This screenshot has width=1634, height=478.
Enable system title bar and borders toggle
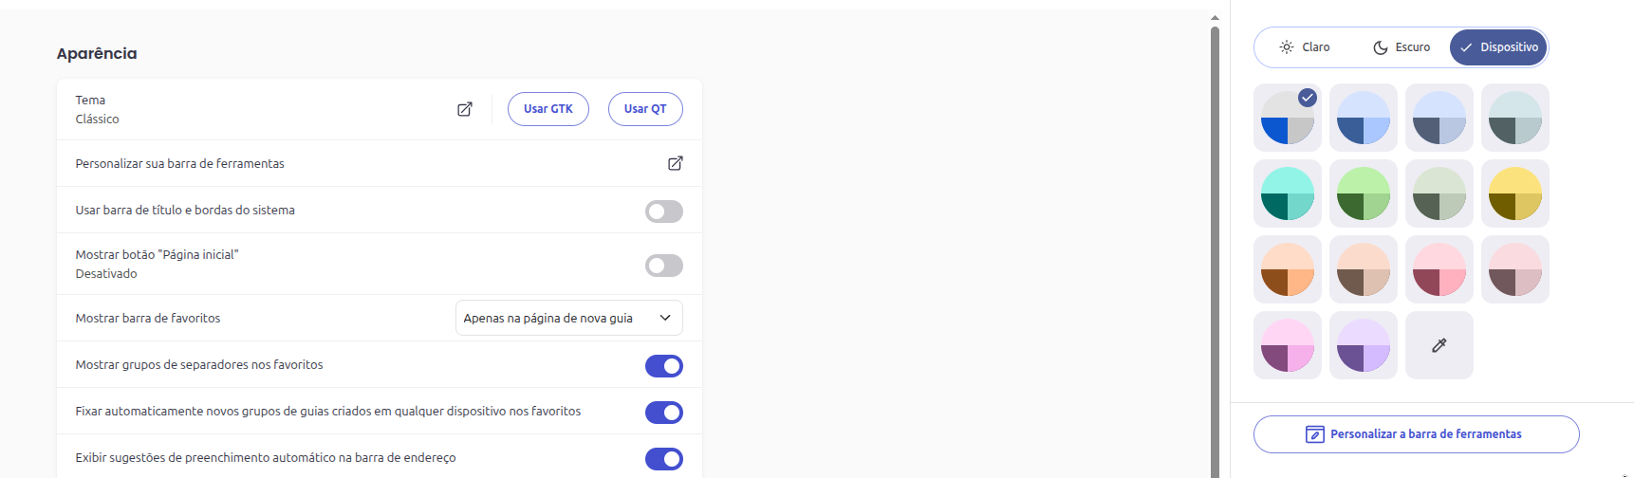(664, 211)
